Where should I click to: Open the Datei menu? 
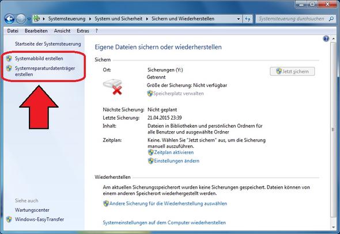pos(13,31)
